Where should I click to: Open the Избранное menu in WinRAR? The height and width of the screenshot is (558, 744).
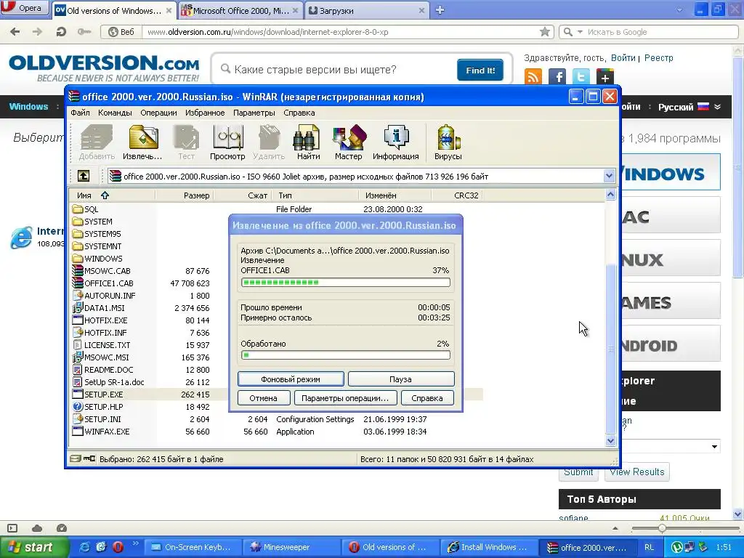[x=205, y=113]
